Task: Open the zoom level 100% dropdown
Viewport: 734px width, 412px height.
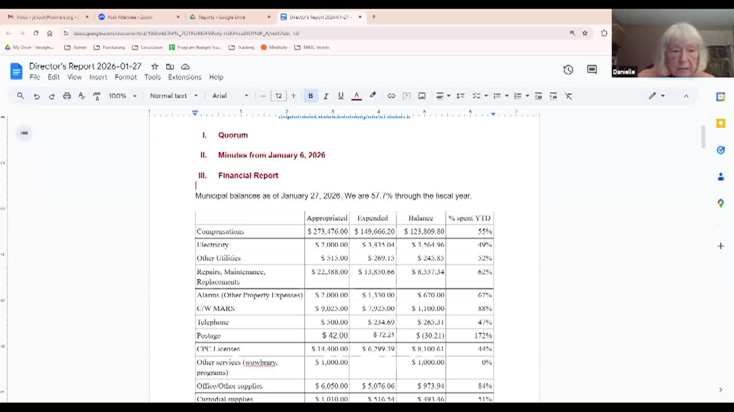Action: point(122,96)
